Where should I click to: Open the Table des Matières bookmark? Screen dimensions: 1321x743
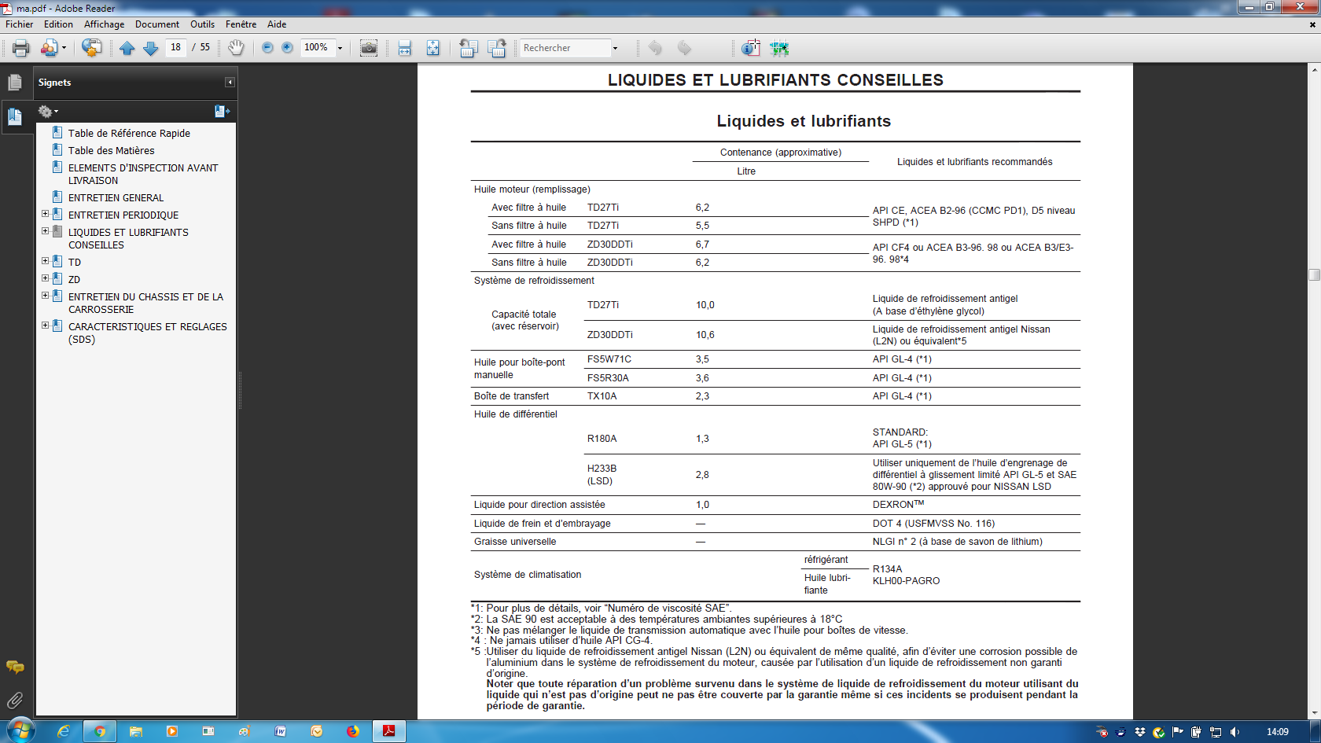pyautogui.click(x=111, y=150)
